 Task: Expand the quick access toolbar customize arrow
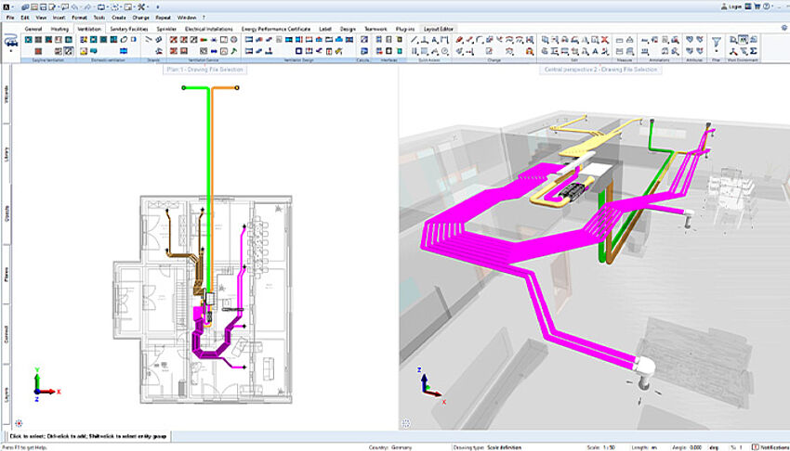coord(158,6)
